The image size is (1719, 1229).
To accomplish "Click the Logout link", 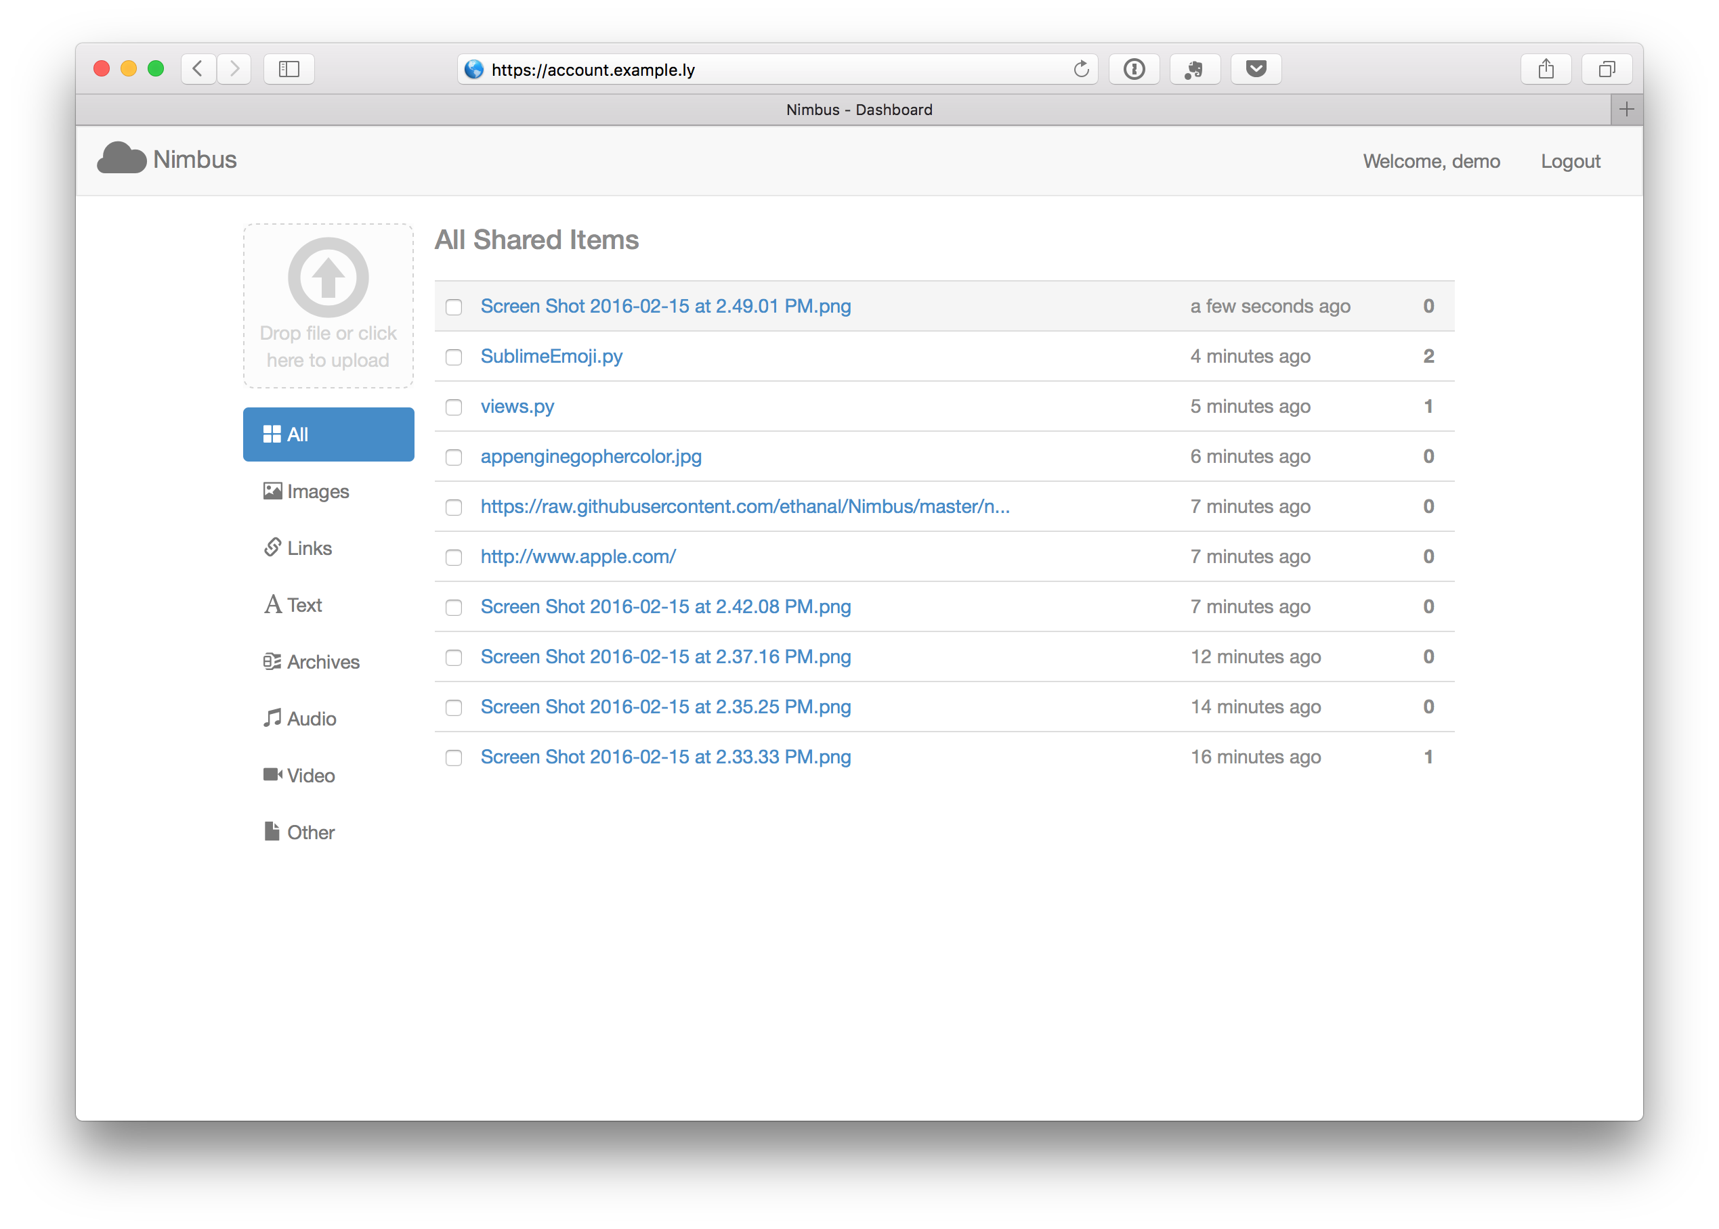I will tap(1570, 161).
